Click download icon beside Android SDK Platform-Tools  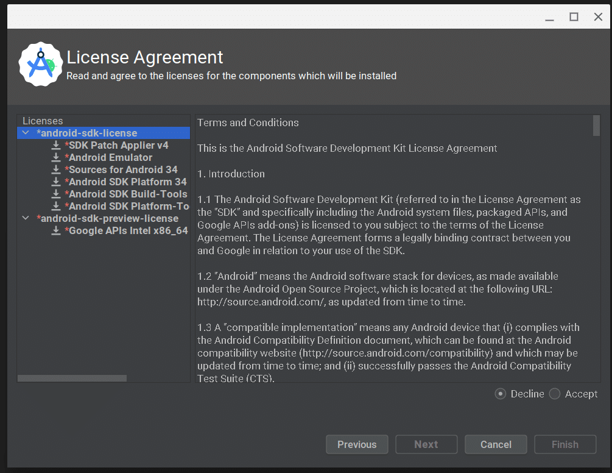pos(56,206)
